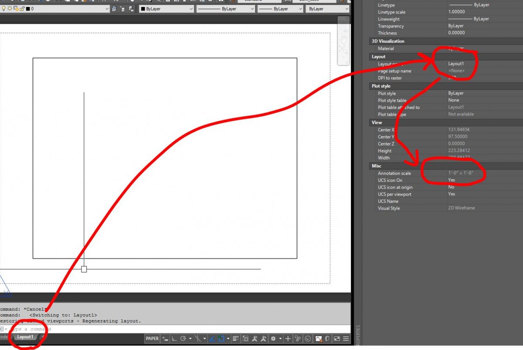Open the Polar Tracking angle dropdown arrow
The height and width of the screenshot is (350, 523).
190,338
